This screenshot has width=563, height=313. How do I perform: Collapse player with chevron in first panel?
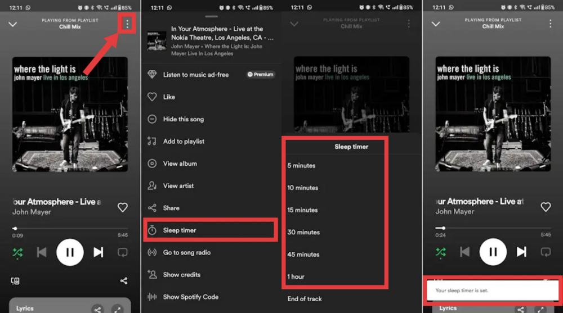pos(13,24)
